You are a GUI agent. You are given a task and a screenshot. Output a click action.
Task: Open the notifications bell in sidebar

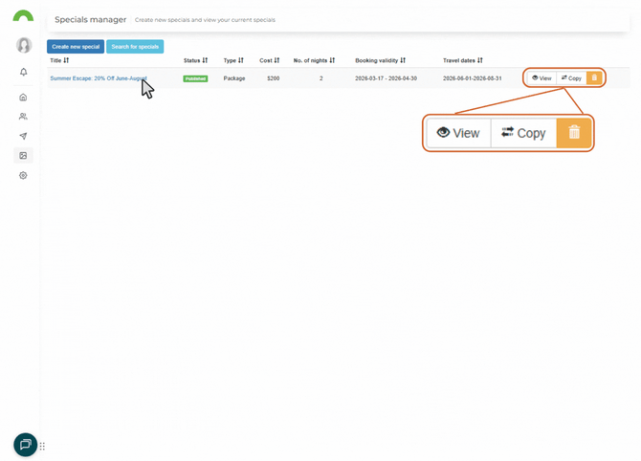[x=24, y=72]
